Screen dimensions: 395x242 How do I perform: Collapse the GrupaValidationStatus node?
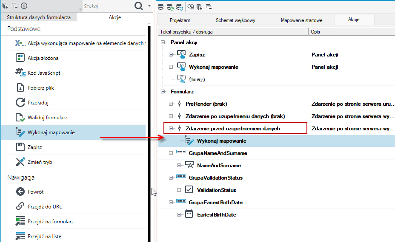click(x=171, y=177)
